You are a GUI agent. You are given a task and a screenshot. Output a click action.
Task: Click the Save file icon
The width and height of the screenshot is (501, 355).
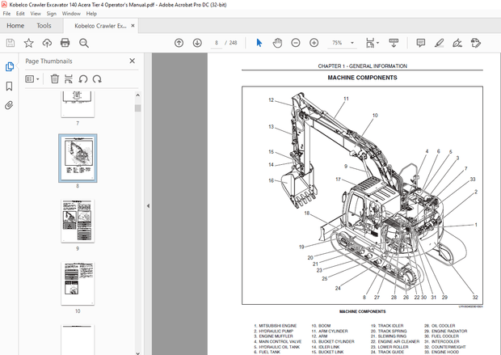point(11,43)
